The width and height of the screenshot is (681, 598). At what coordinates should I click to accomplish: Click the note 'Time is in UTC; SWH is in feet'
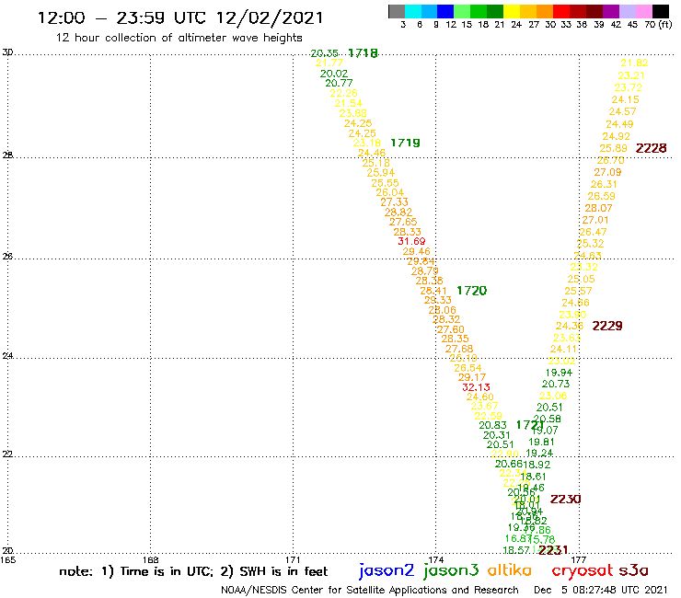(x=193, y=571)
